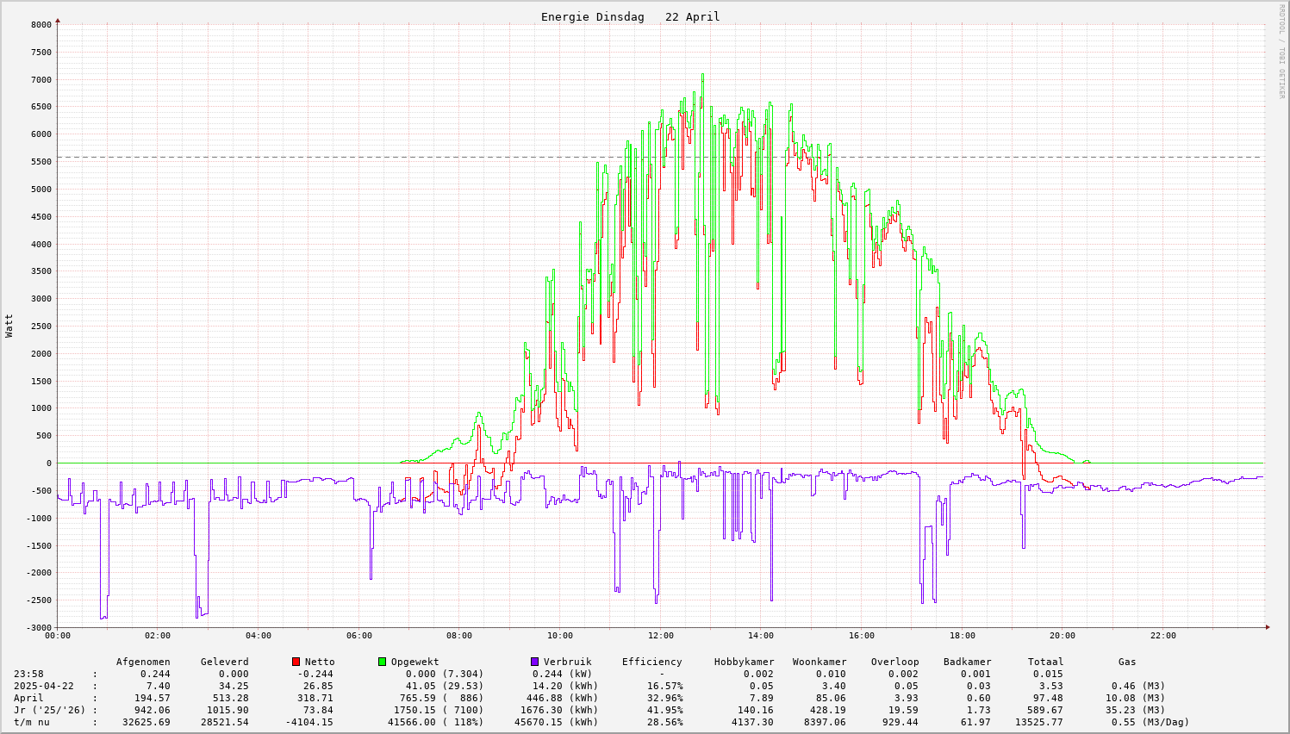
Task: Click the vertical Watt axis label
Action: tap(9, 326)
